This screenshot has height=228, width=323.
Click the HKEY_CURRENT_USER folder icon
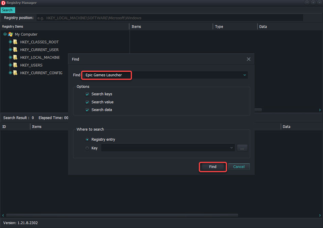pos(15,50)
